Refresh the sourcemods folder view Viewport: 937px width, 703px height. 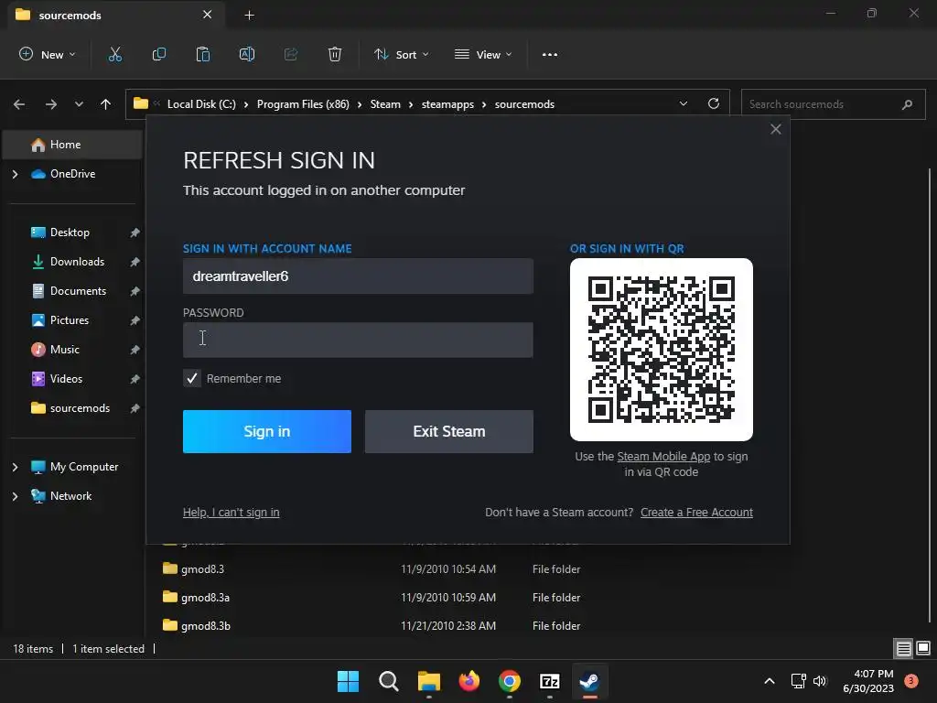(714, 104)
